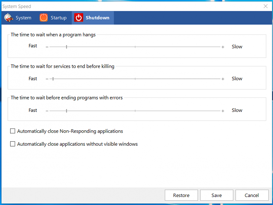This screenshot has height=205, width=273.
Task: Tick Automatically close applications without visible windows
Action: pos(12,144)
